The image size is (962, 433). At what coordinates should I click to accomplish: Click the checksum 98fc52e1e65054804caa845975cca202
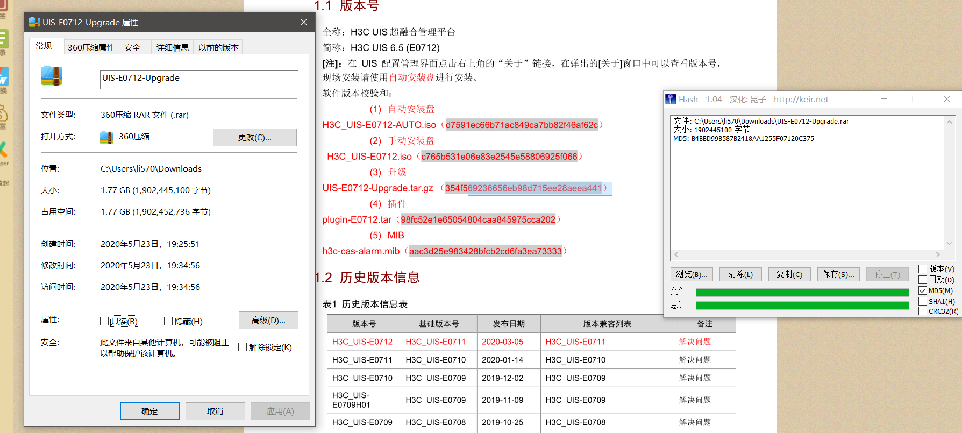(x=478, y=219)
